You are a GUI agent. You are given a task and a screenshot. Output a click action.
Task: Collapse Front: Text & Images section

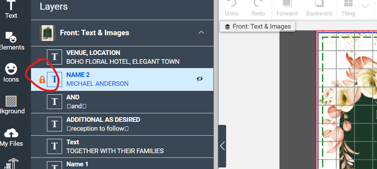coord(201,32)
